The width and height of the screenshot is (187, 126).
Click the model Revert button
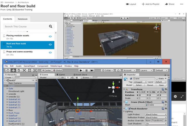(150, 85)
